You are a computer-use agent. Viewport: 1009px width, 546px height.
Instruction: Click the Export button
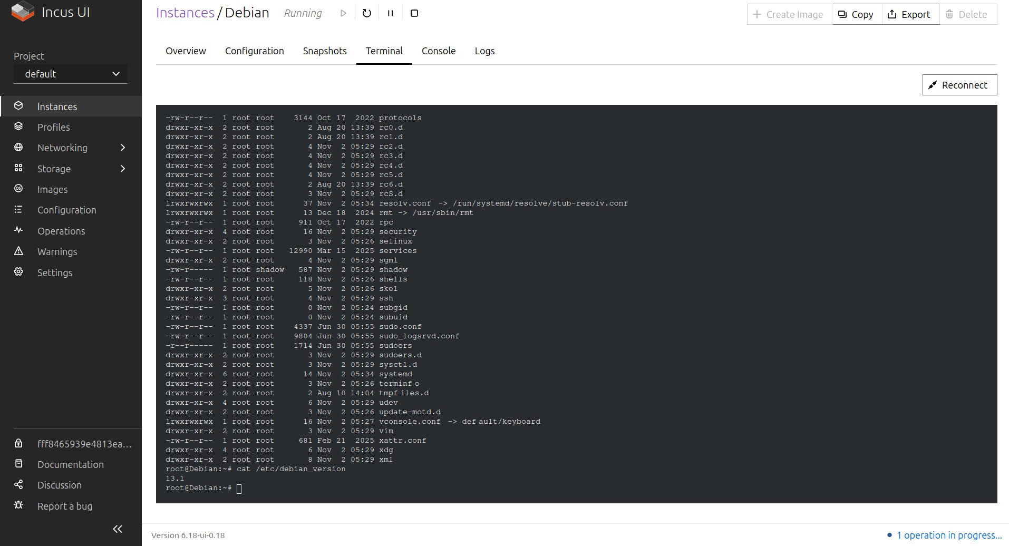click(x=909, y=14)
